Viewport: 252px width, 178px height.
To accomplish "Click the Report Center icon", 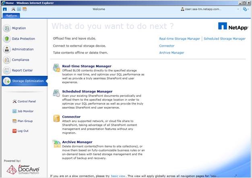I will (x=7, y=70).
